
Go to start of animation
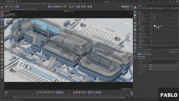pos(38,92)
